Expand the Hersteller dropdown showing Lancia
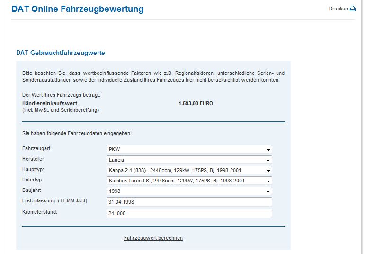Image resolution: width=366 pixels, height=254 pixels. pyautogui.click(x=189, y=160)
